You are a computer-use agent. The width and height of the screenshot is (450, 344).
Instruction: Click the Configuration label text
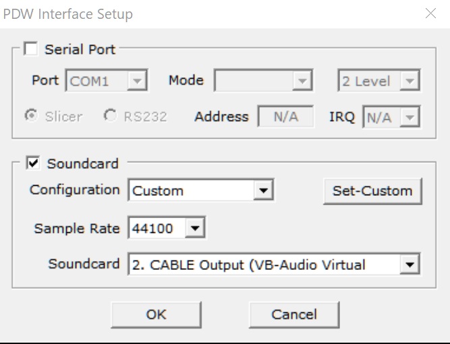coord(74,190)
